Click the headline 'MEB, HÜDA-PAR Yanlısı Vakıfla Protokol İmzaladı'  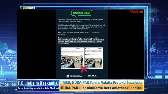point(101,83)
